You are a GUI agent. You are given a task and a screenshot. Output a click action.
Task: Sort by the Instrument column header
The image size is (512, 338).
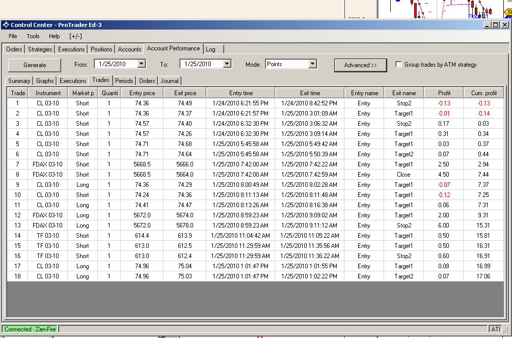tap(48, 93)
